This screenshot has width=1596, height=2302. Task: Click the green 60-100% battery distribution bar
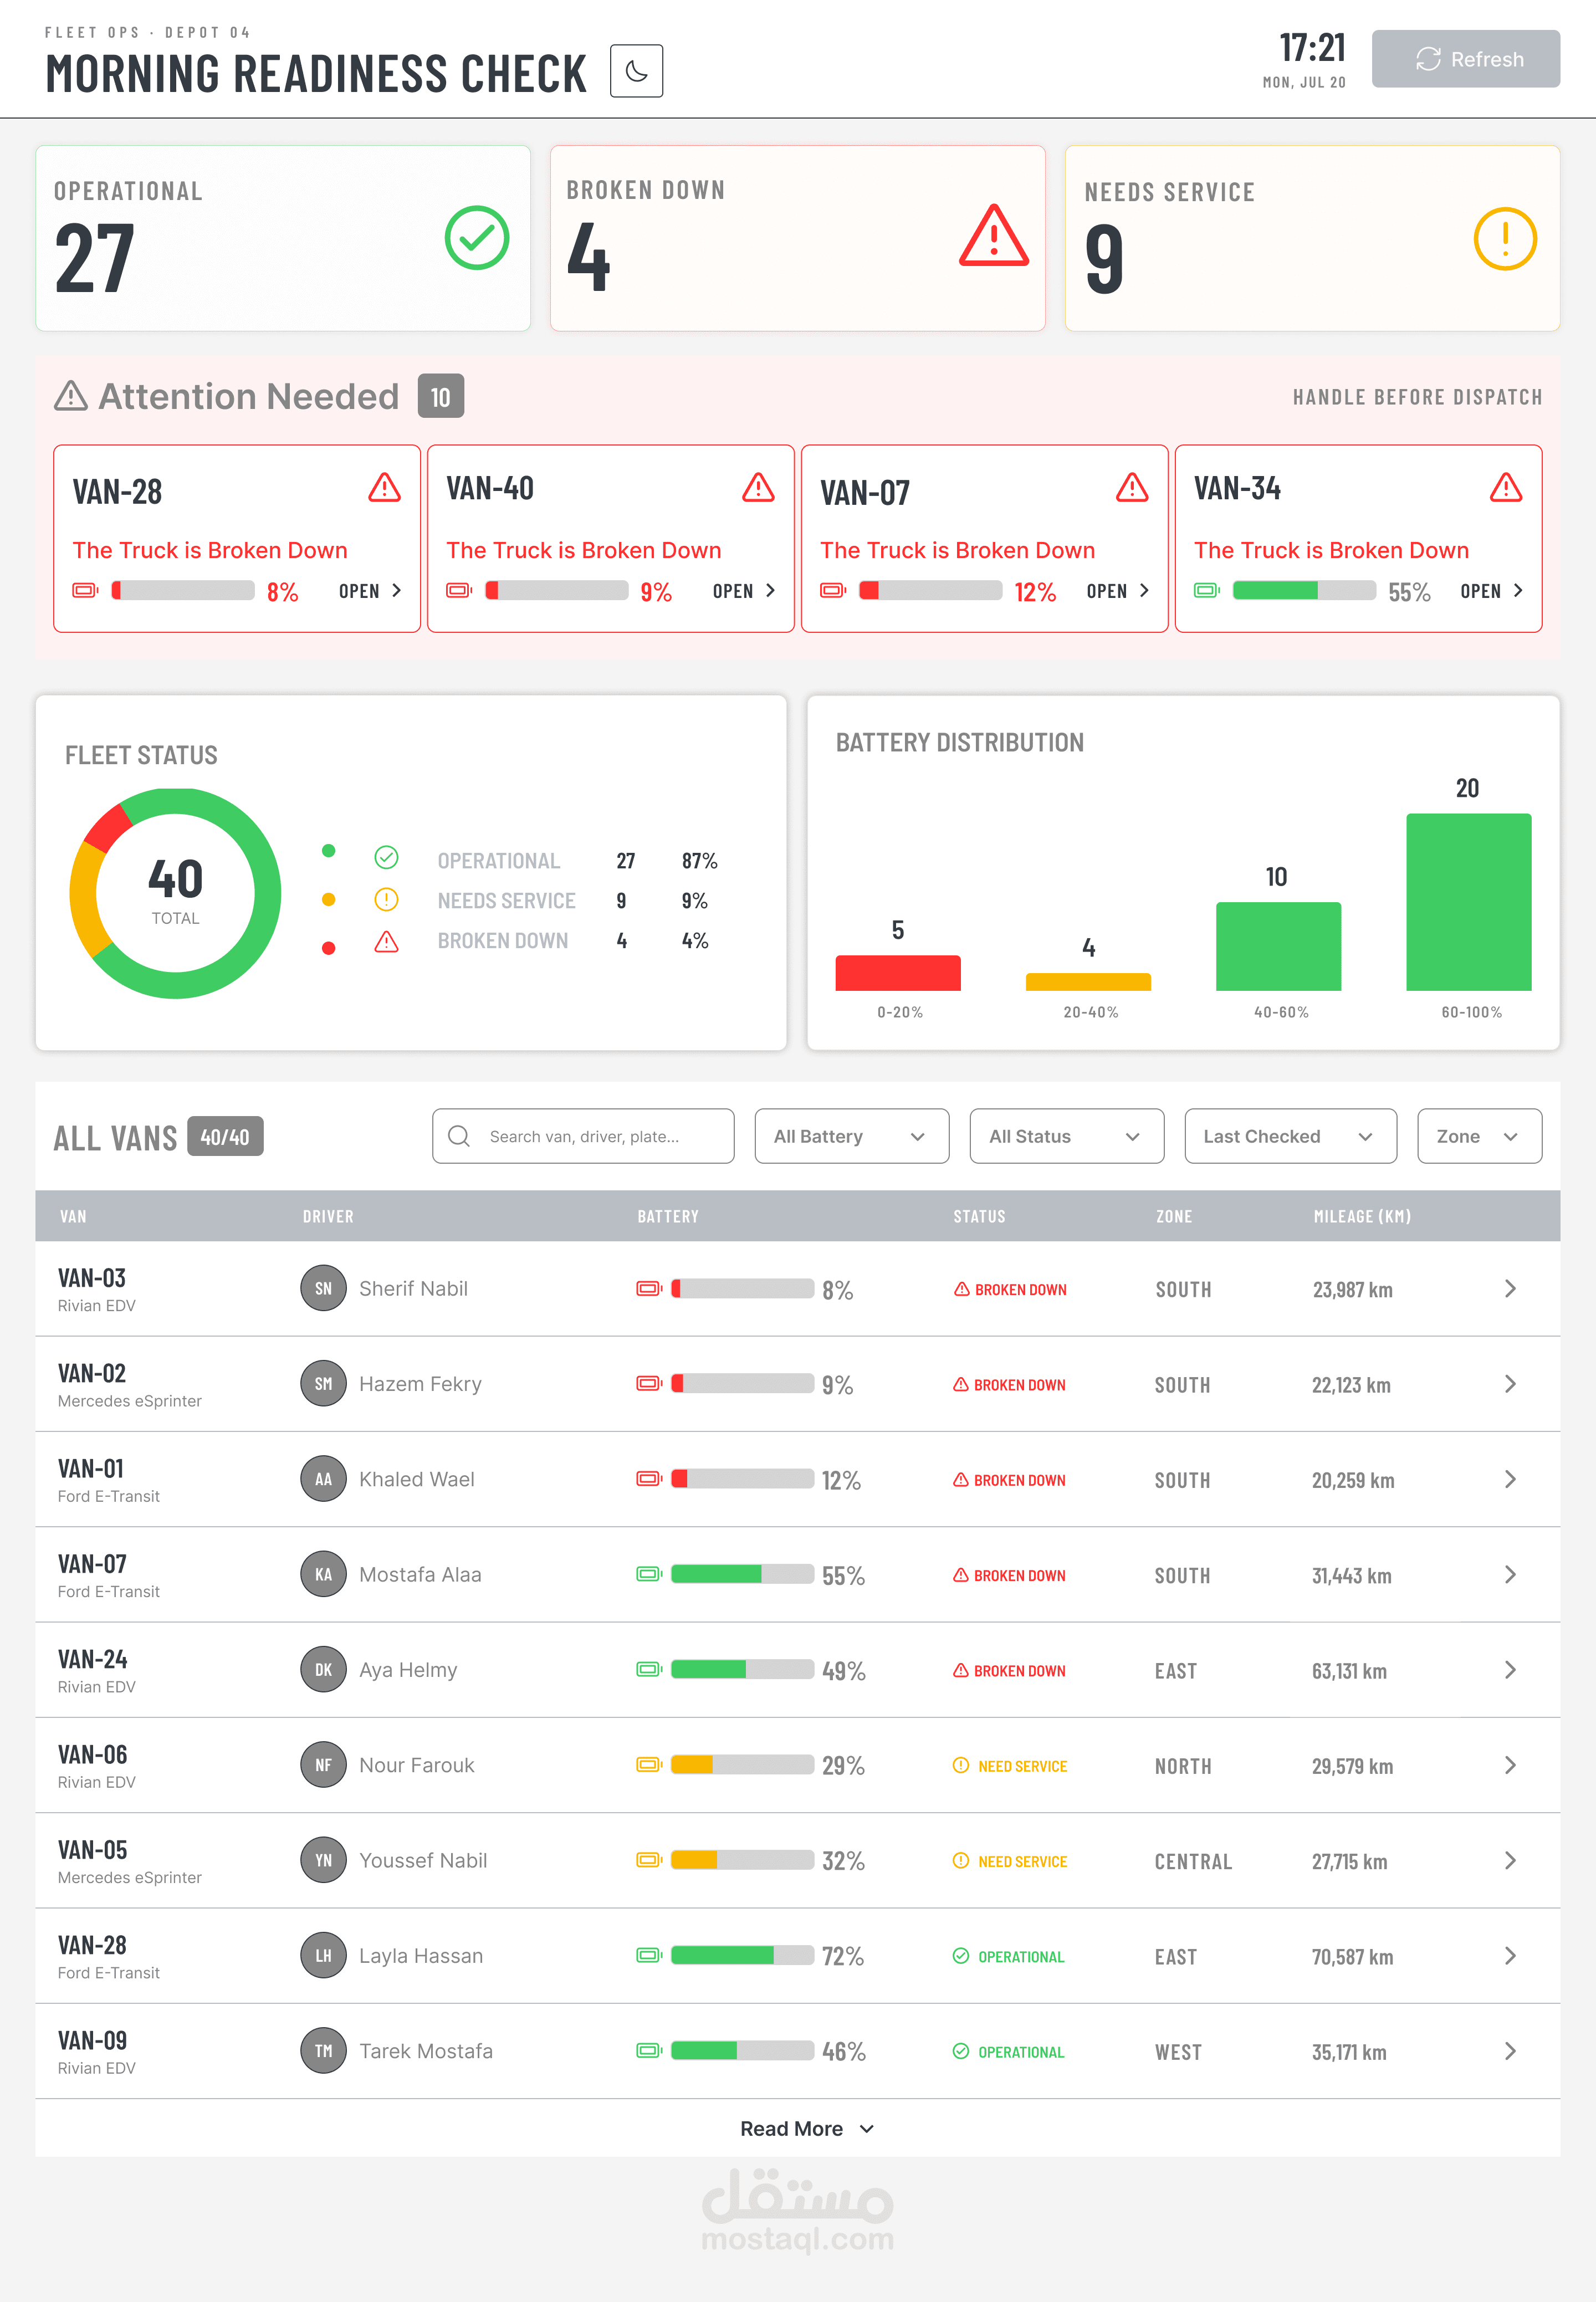[x=1469, y=902]
